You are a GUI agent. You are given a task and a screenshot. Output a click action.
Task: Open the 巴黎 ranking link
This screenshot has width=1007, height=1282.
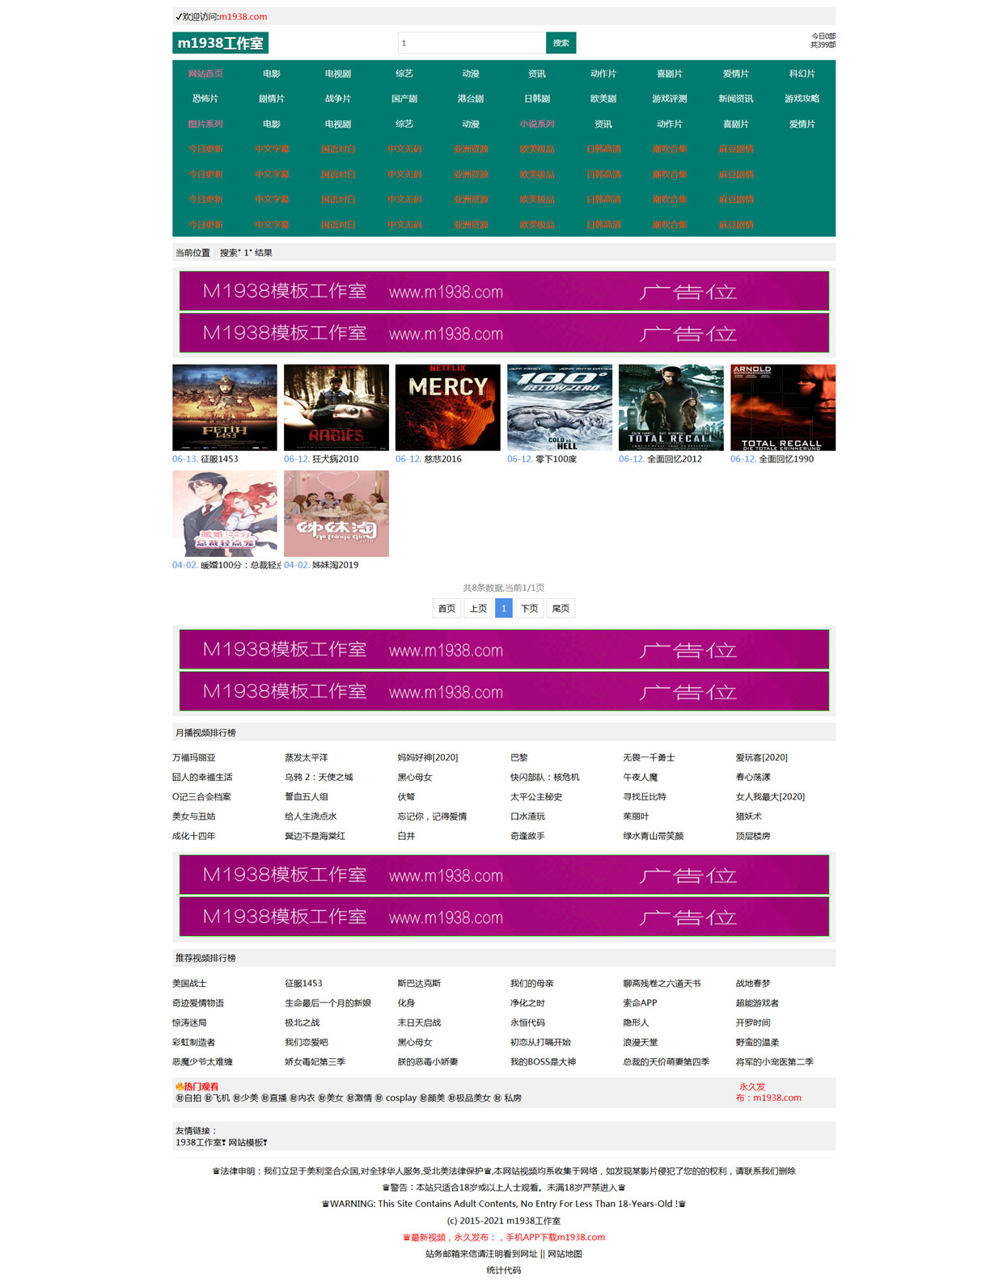pyautogui.click(x=519, y=757)
